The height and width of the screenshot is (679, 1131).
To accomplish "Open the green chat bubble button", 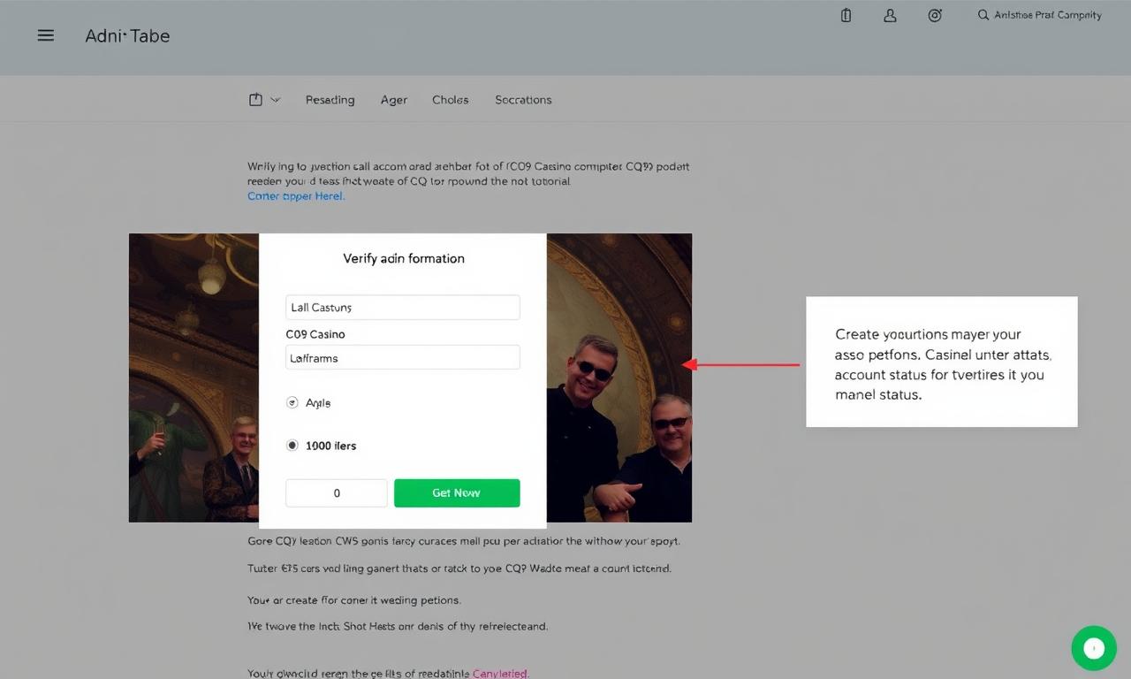I will [x=1094, y=648].
